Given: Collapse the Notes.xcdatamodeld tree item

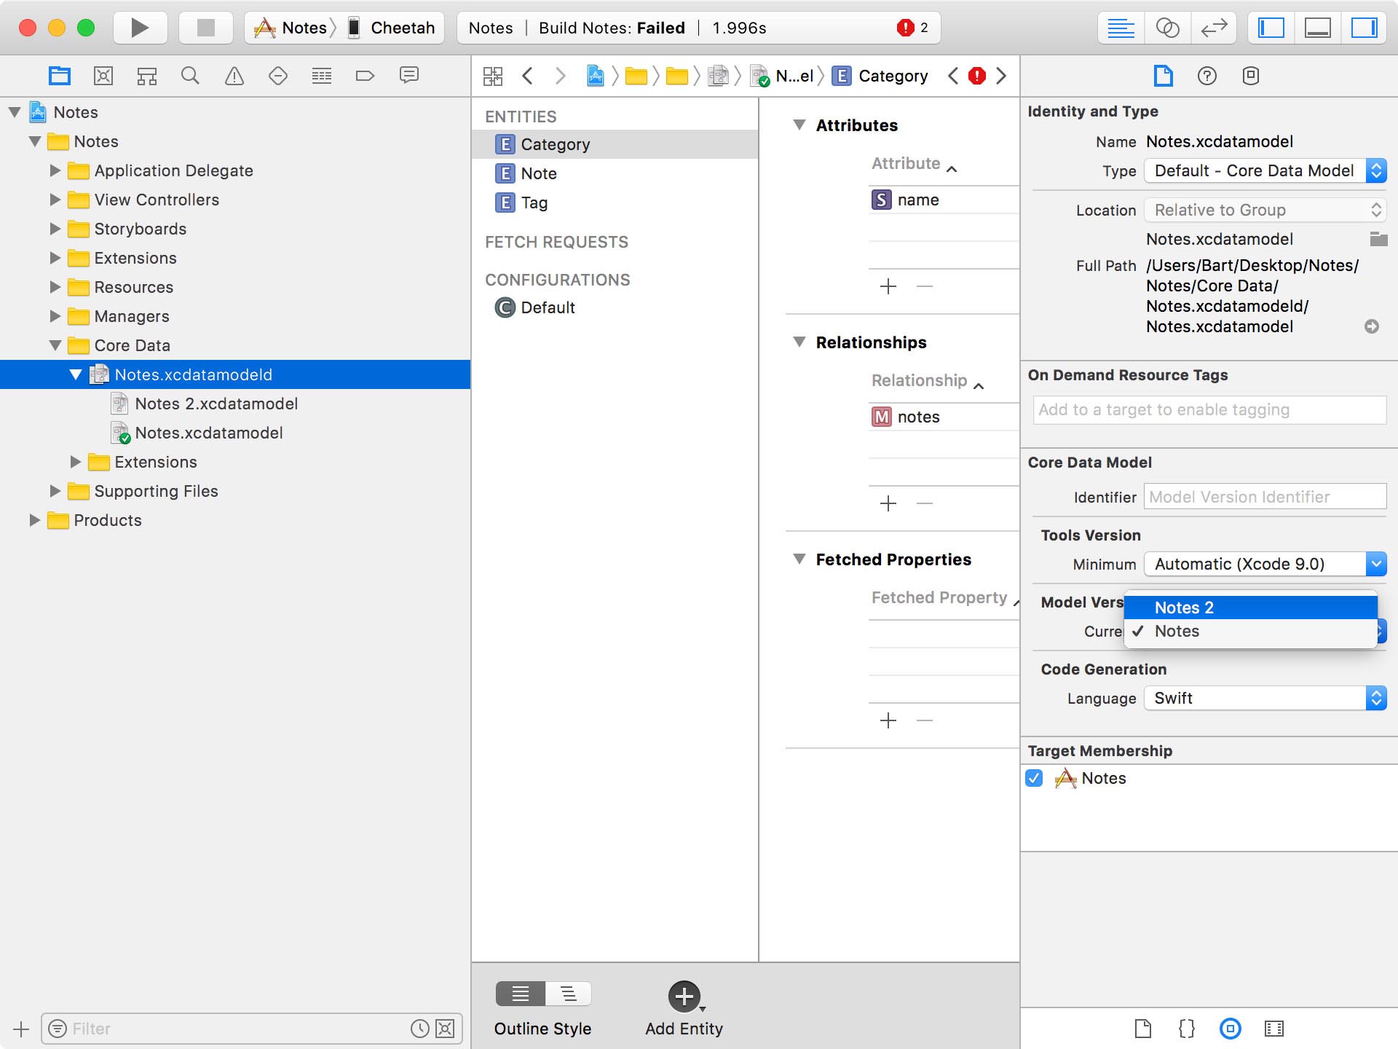Looking at the screenshot, I should pos(76,374).
